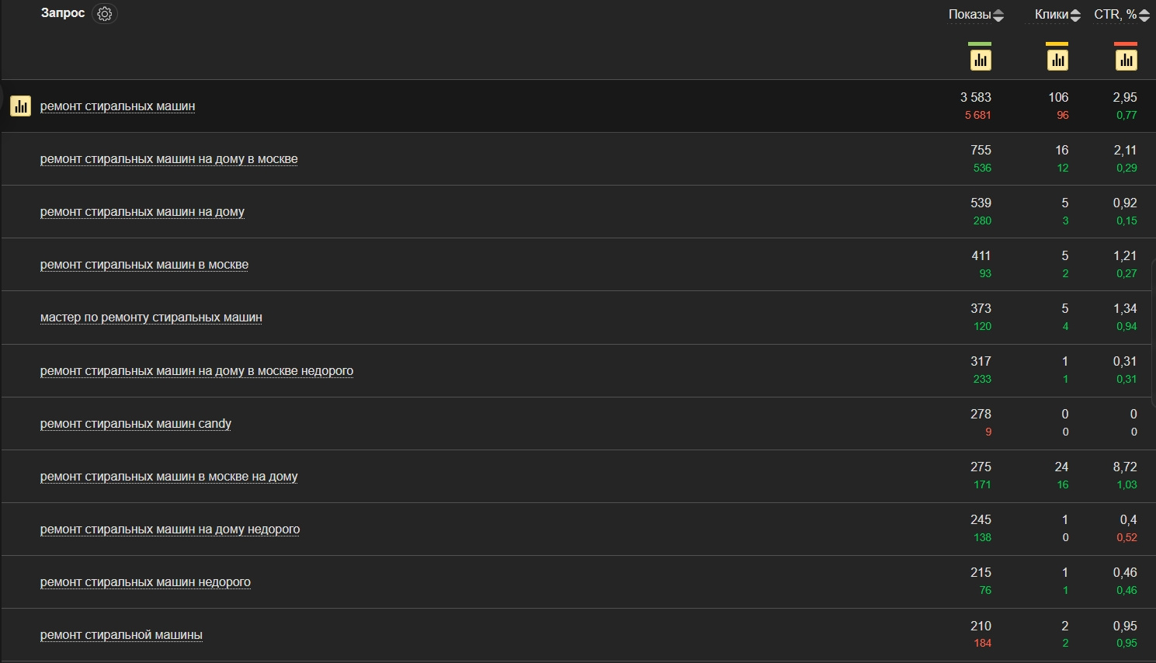Image resolution: width=1156 pixels, height=663 pixels.
Task: Open query ремонт стиральных машин на дому
Action: coord(142,212)
